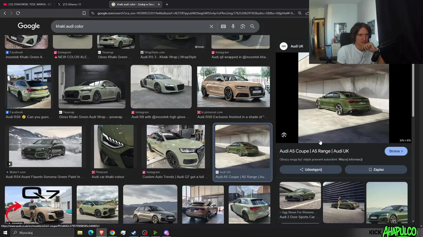The width and height of the screenshot is (423, 237).
Task: Go back with the browser back arrow
Action: 5,13
